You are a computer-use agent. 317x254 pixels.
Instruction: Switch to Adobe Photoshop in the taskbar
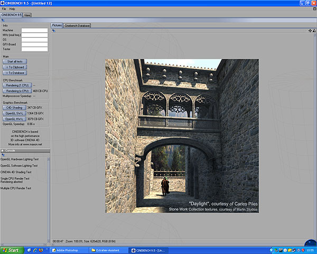click(x=69, y=249)
